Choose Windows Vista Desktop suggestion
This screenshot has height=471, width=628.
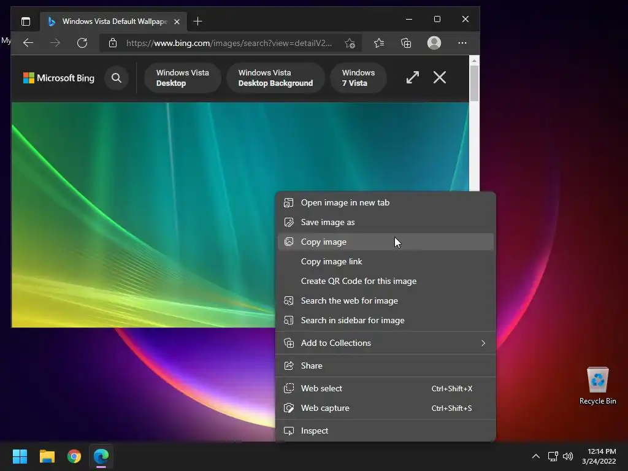click(183, 78)
